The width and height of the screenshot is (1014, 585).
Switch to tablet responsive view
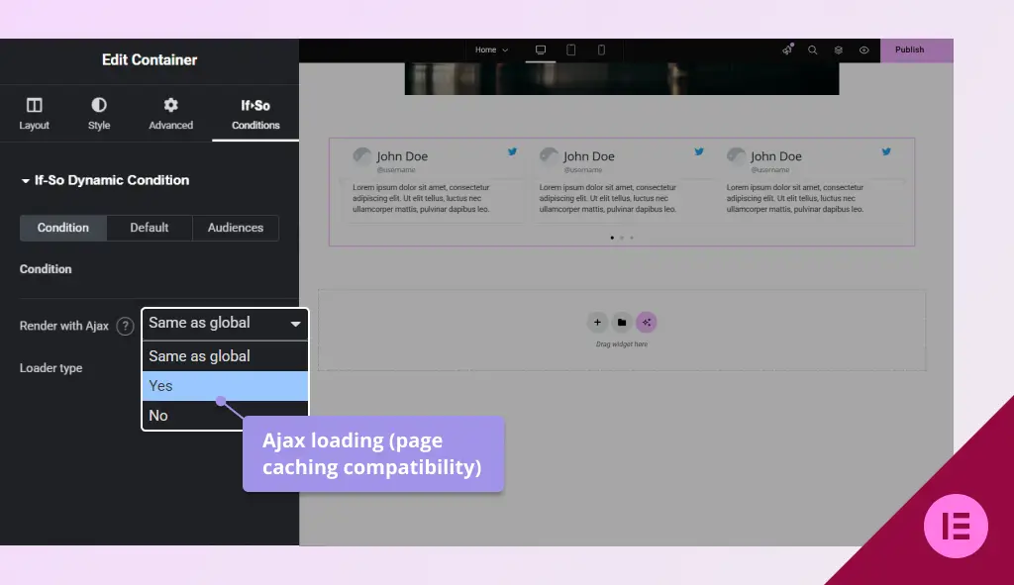click(x=571, y=49)
